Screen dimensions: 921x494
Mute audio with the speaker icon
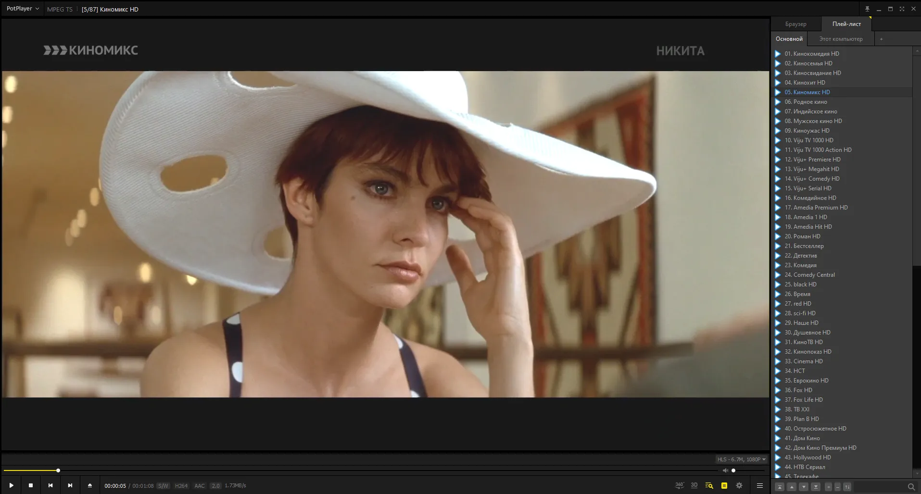click(x=725, y=470)
